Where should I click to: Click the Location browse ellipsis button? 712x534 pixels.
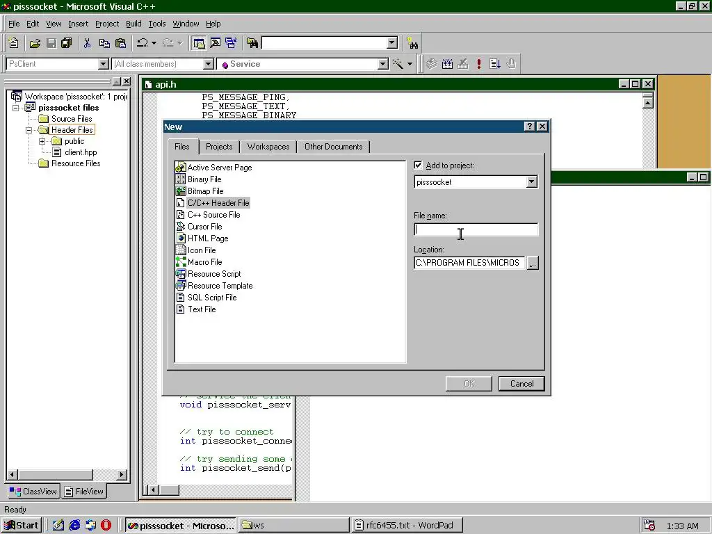coord(533,263)
